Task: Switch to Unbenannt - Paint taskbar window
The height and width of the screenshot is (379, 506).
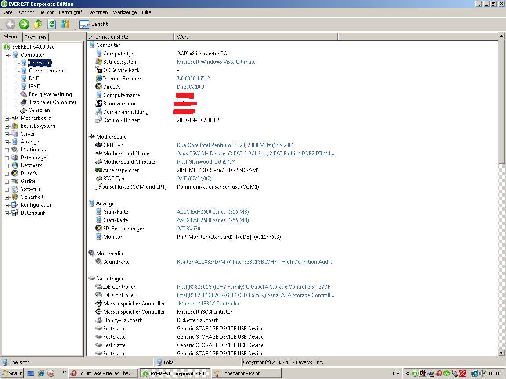Action: 246,374
